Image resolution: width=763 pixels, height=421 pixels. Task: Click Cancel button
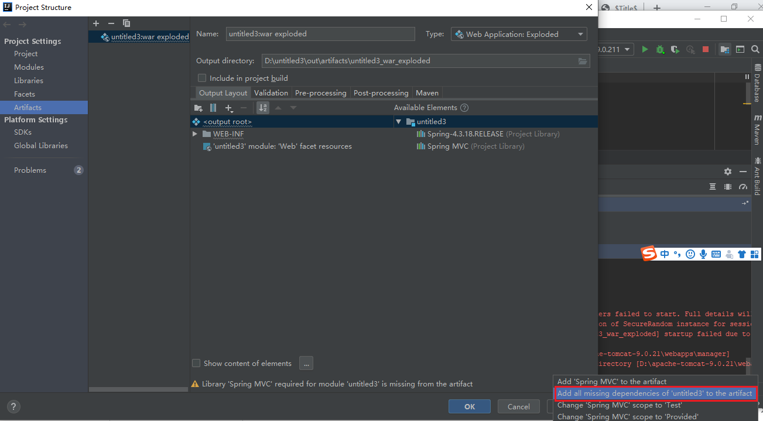point(519,406)
